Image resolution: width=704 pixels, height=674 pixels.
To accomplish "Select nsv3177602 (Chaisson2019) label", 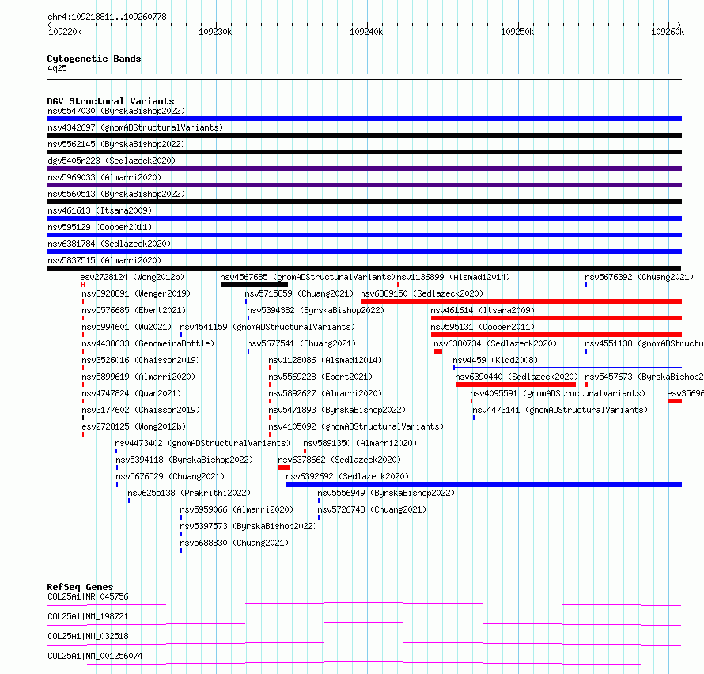I will click(141, 410).
